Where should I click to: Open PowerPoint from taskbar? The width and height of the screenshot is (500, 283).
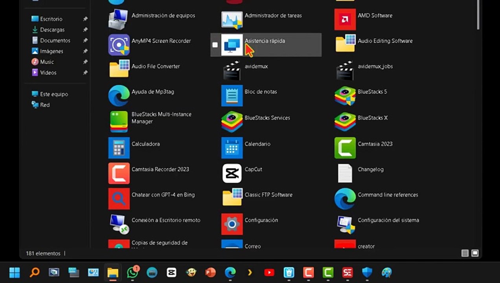click(211, 272)
